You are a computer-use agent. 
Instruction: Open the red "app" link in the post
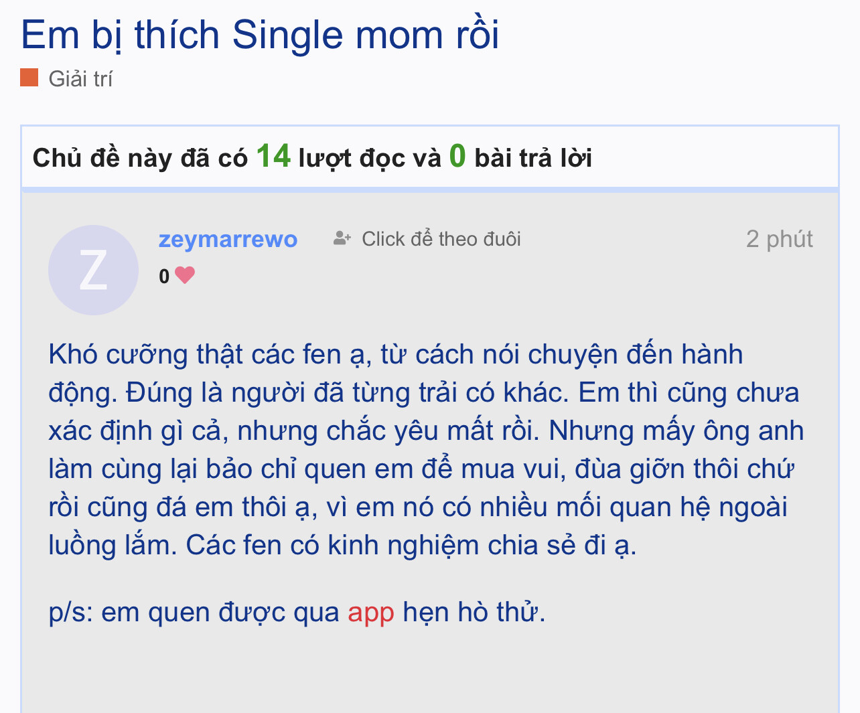coord(370,612)
